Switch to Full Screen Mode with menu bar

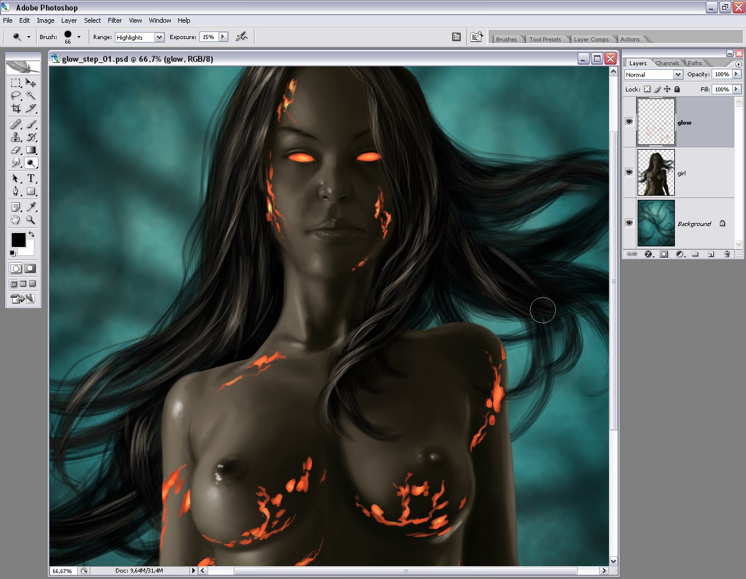click(x=23, y=284)
